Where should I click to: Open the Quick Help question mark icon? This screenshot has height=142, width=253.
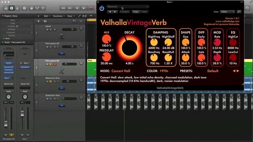(x=25, y=8)
